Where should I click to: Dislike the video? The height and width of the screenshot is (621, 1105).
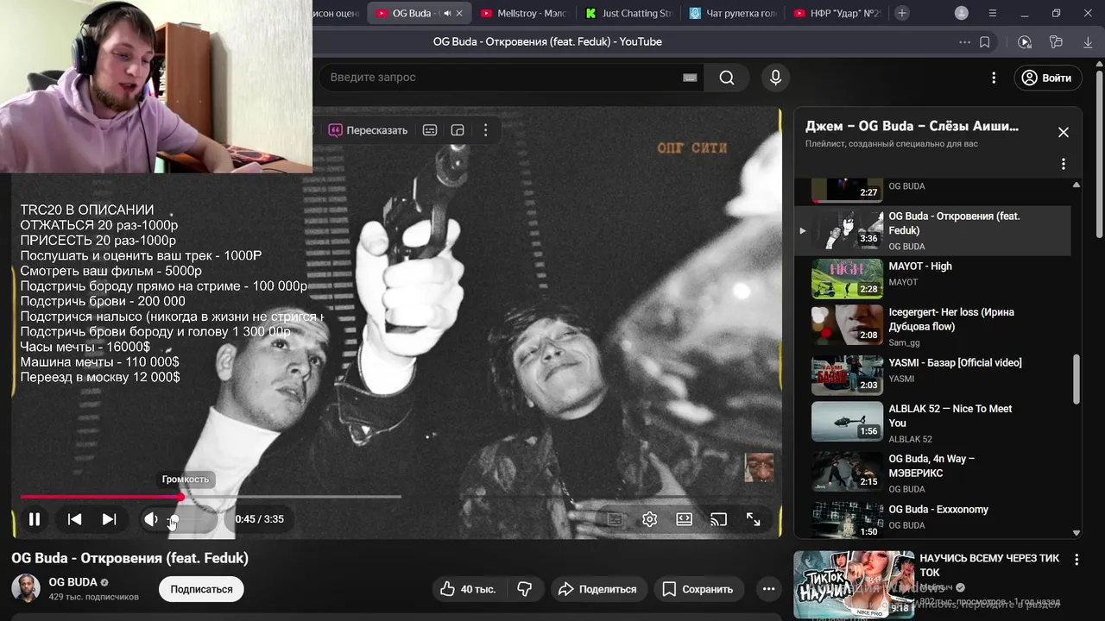[x=525, y=589]
